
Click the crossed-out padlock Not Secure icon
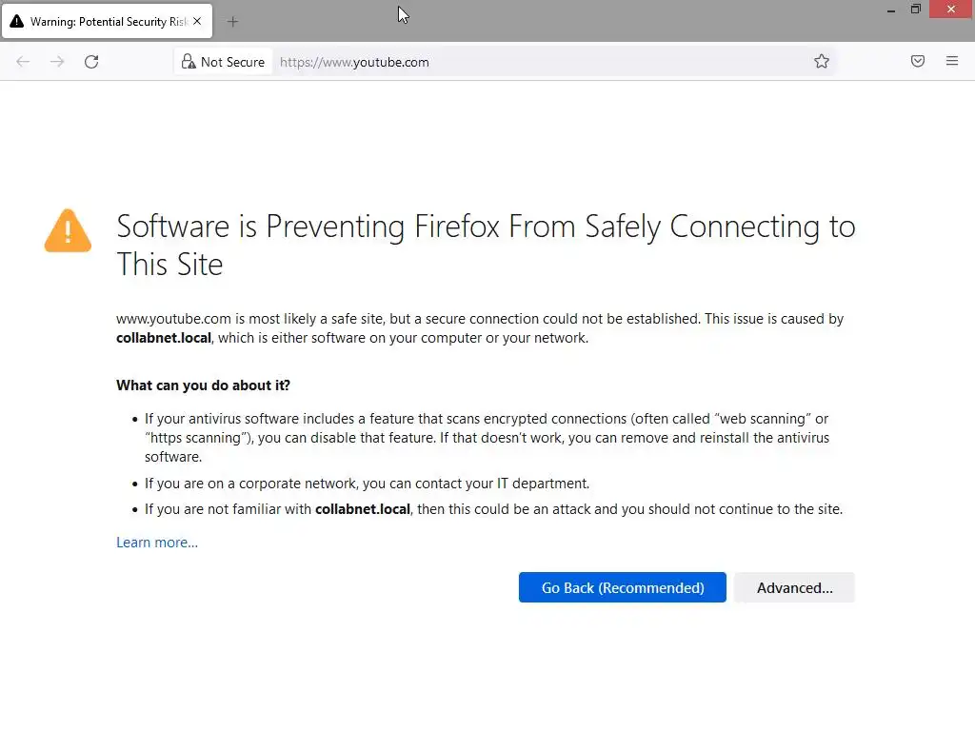click(x=189, y=62)
